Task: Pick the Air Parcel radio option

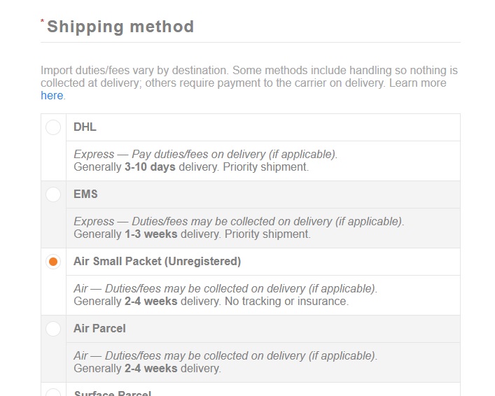Action: [53, 329]
